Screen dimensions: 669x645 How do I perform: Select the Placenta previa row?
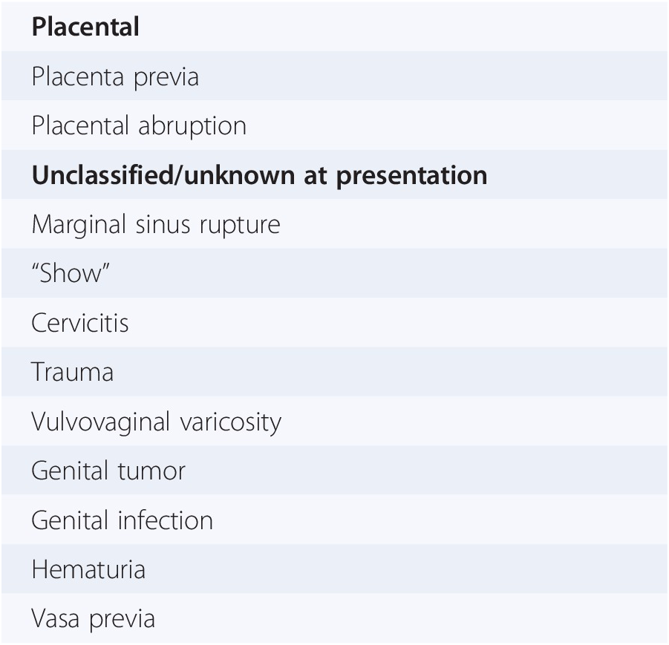pos(334,76)
